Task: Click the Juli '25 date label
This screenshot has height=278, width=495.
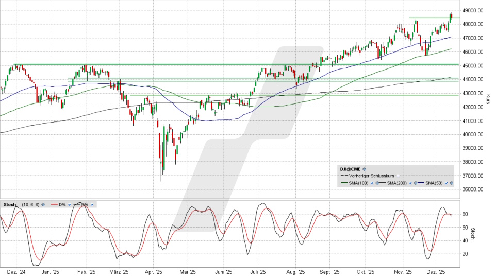Action: tap(258, 271)
